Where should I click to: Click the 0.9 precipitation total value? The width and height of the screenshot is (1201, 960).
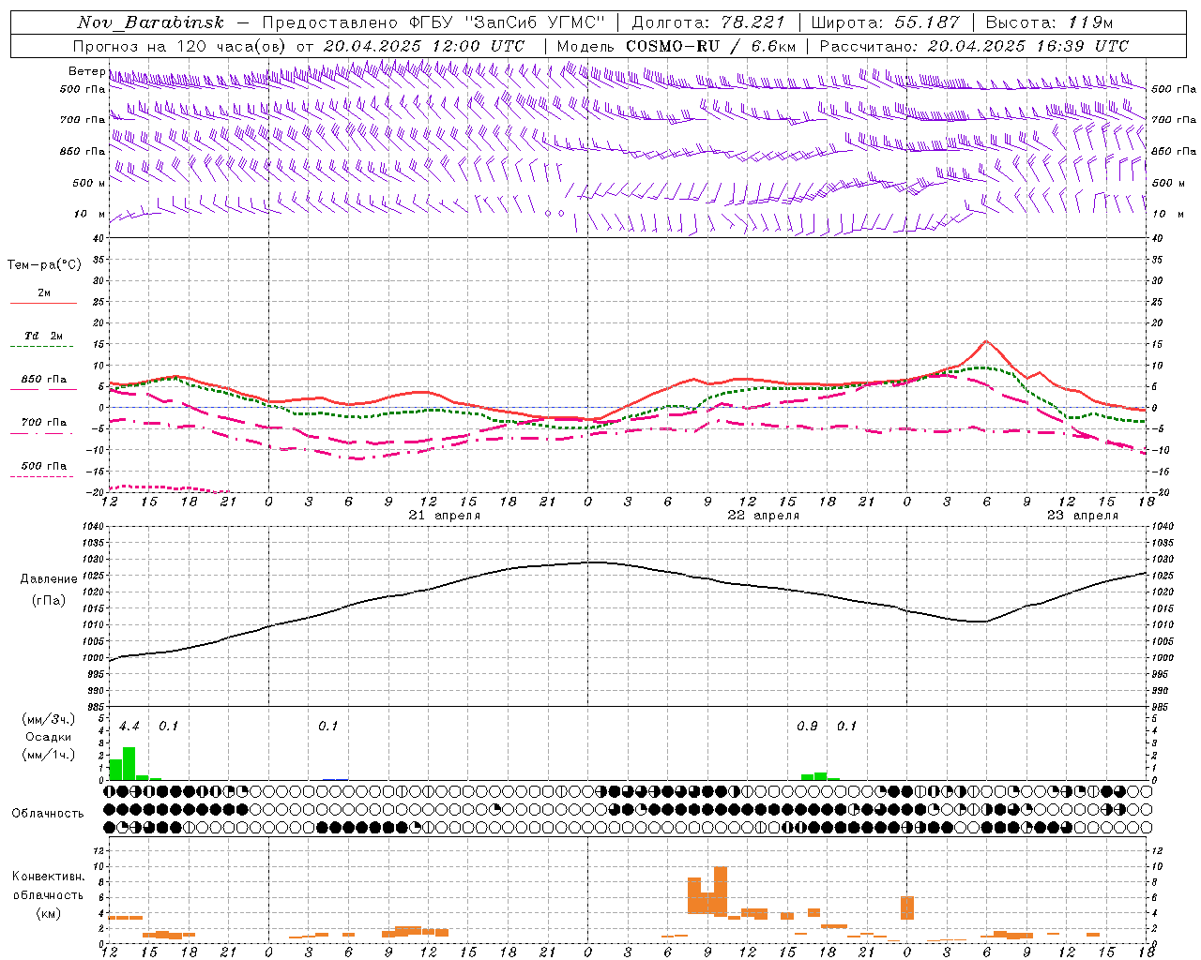pyautogui.click(x=807, y=727)
